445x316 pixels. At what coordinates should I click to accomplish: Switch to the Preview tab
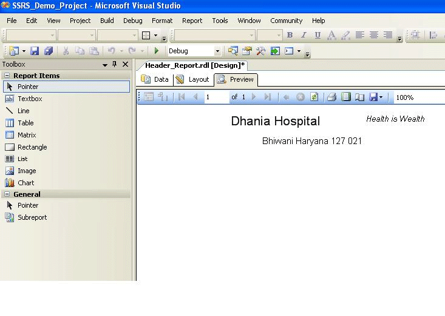pyautogui.click(x=236, y=79)
